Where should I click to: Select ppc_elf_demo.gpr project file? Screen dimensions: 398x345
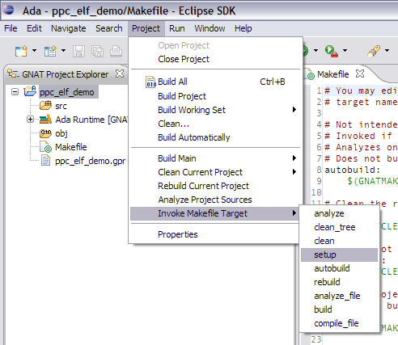(90, 161)
